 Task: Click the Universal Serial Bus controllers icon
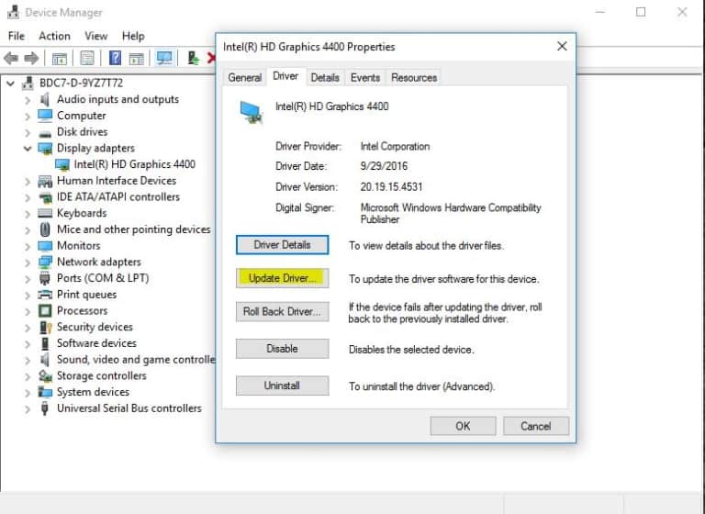click(44, 408)
